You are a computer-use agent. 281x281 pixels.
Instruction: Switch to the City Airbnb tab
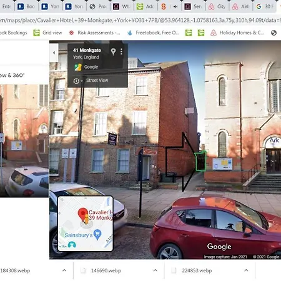pos(217,7)
